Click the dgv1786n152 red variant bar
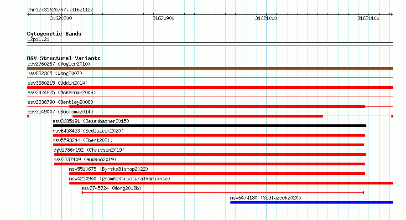This screenshot has height=220, width=406. tap(210, 154)
